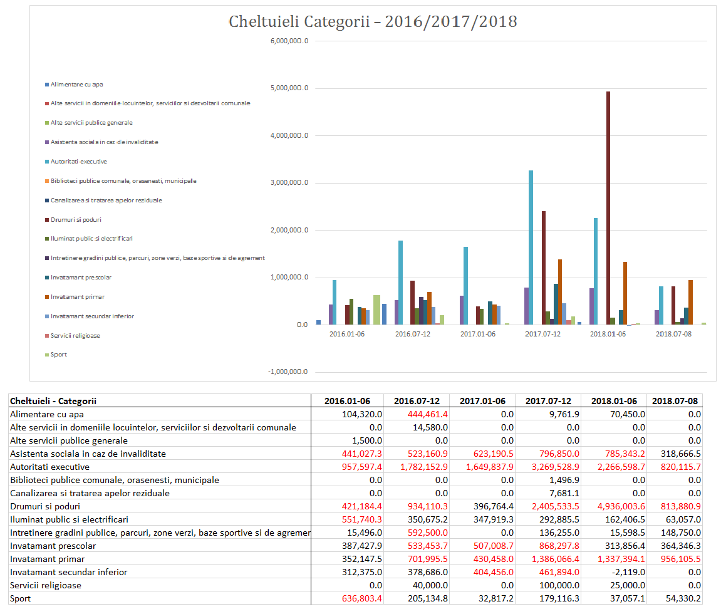Click the tall light blue bar in 2017.07-12
This screenshot has width=721, height=614.
531,247
